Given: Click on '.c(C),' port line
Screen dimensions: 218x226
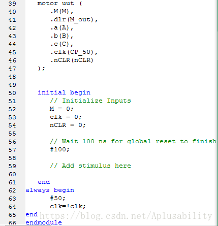Looking at the screenshot, I should [x=61, y=44].
